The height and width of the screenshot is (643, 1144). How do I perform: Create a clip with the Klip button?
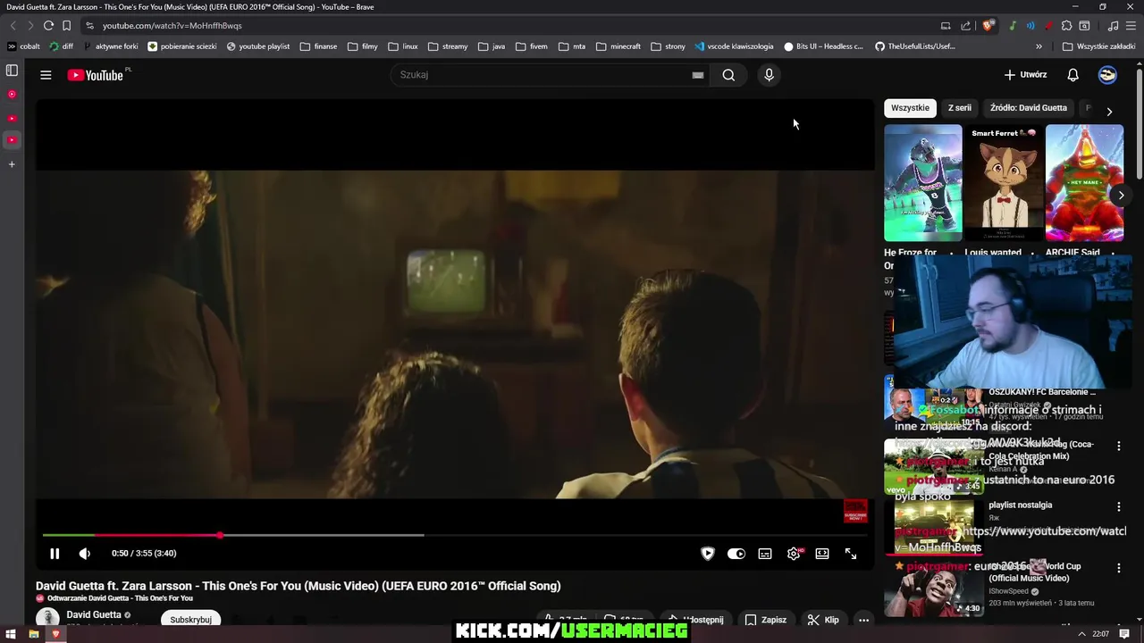pos(823,620)
